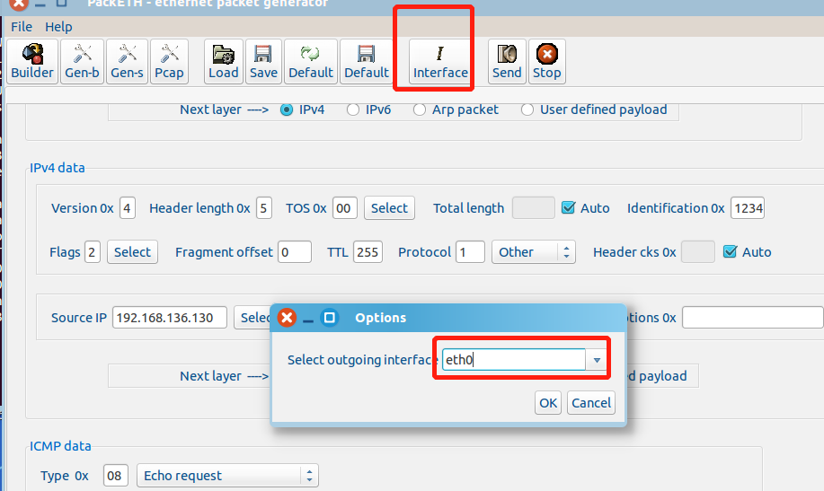Image resolution: width=824 pixels, height=491 pixels.
Task: Click the Identification 0x field
Action: point(748,208)
